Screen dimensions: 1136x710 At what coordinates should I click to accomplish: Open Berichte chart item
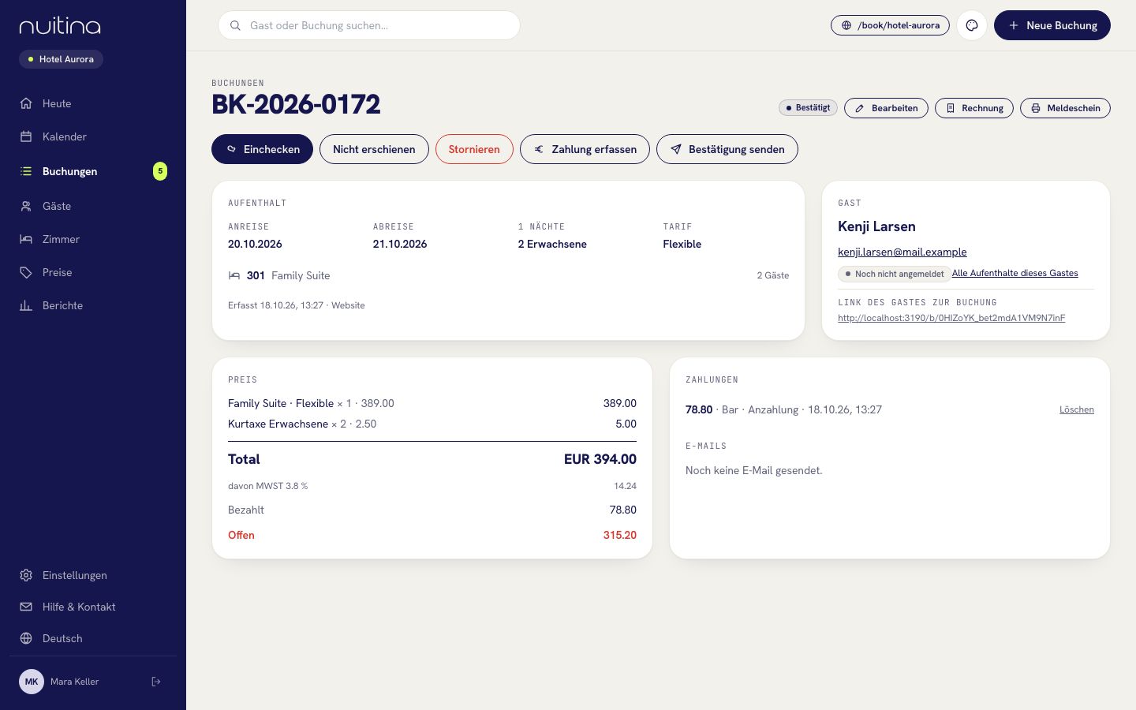tap(93, 305)
